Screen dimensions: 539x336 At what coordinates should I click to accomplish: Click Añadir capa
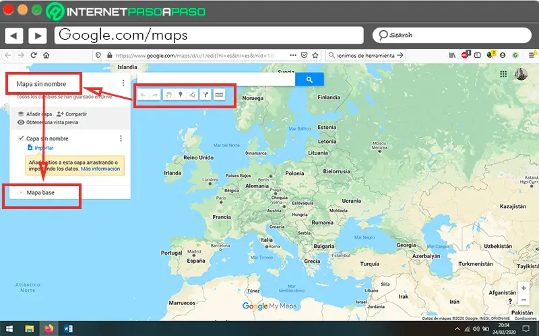(x=35, y=114)
